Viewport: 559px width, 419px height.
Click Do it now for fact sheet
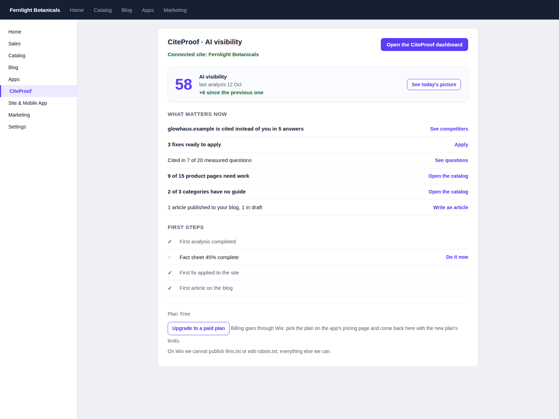pyautogui.click(x=457, y=257)
